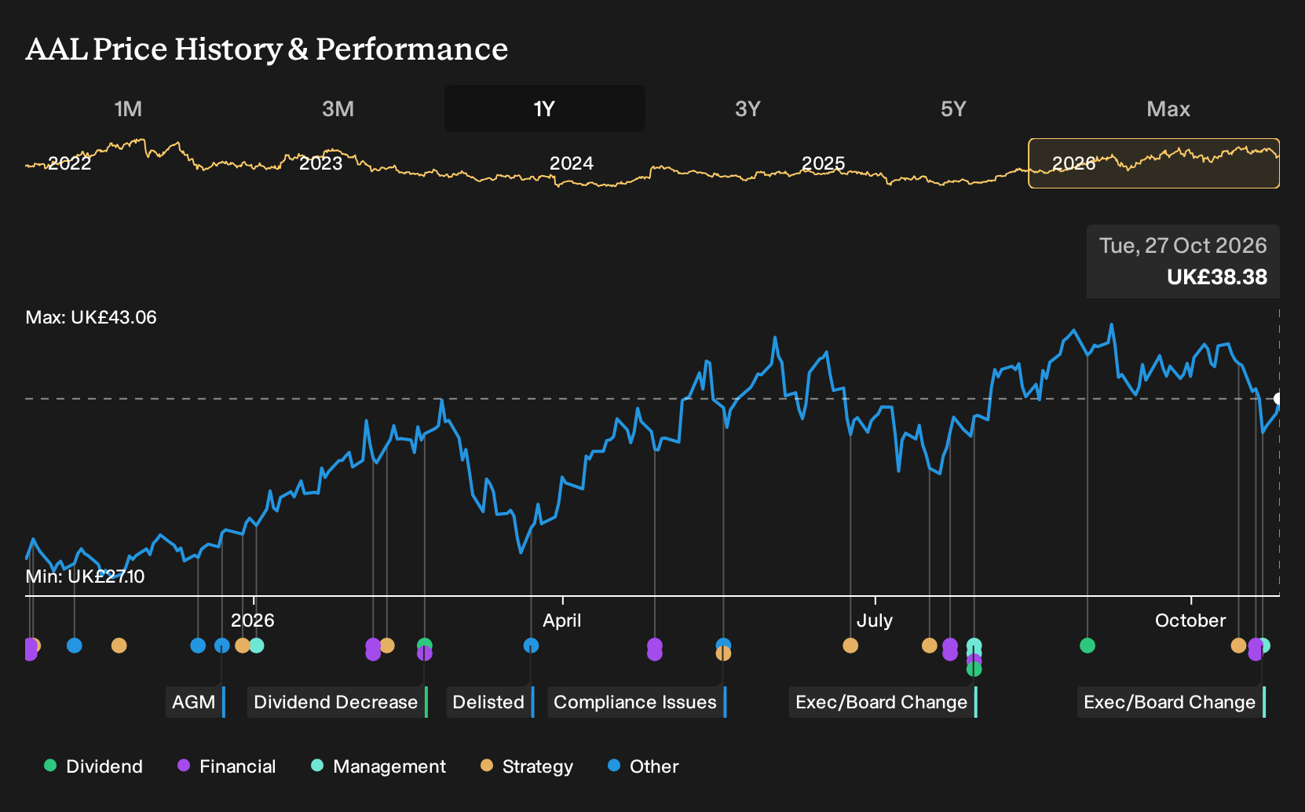Image resolution: width=1305 pixels, height=812 pixels.
Task: Toggle the Financial legend filter
Action: (226, 766)
